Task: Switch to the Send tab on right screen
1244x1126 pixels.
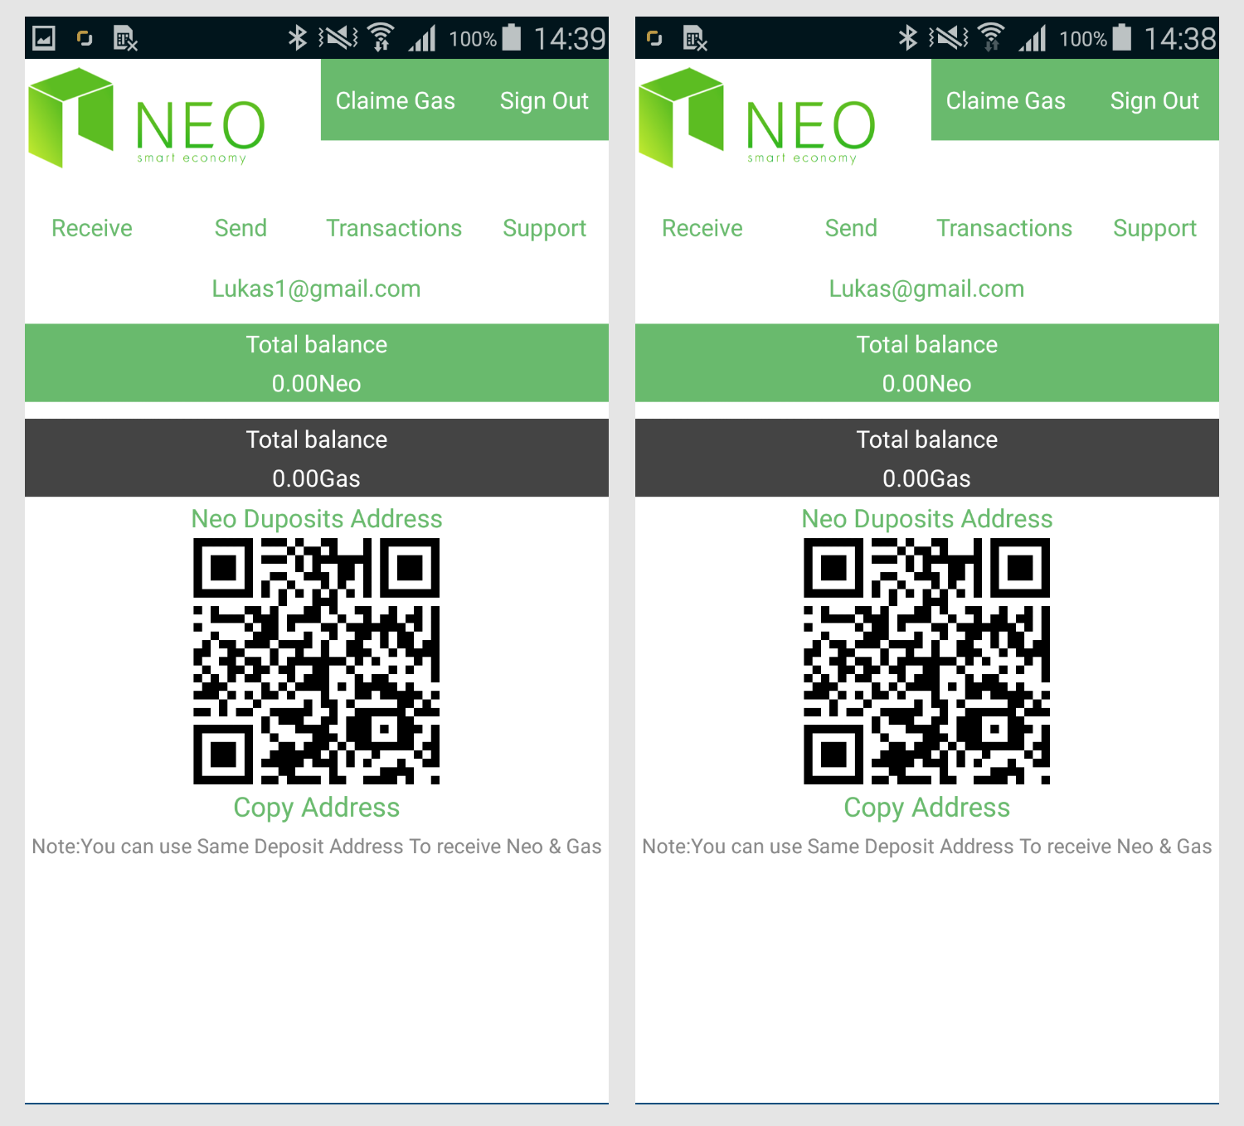Action: tap(851, 228)
